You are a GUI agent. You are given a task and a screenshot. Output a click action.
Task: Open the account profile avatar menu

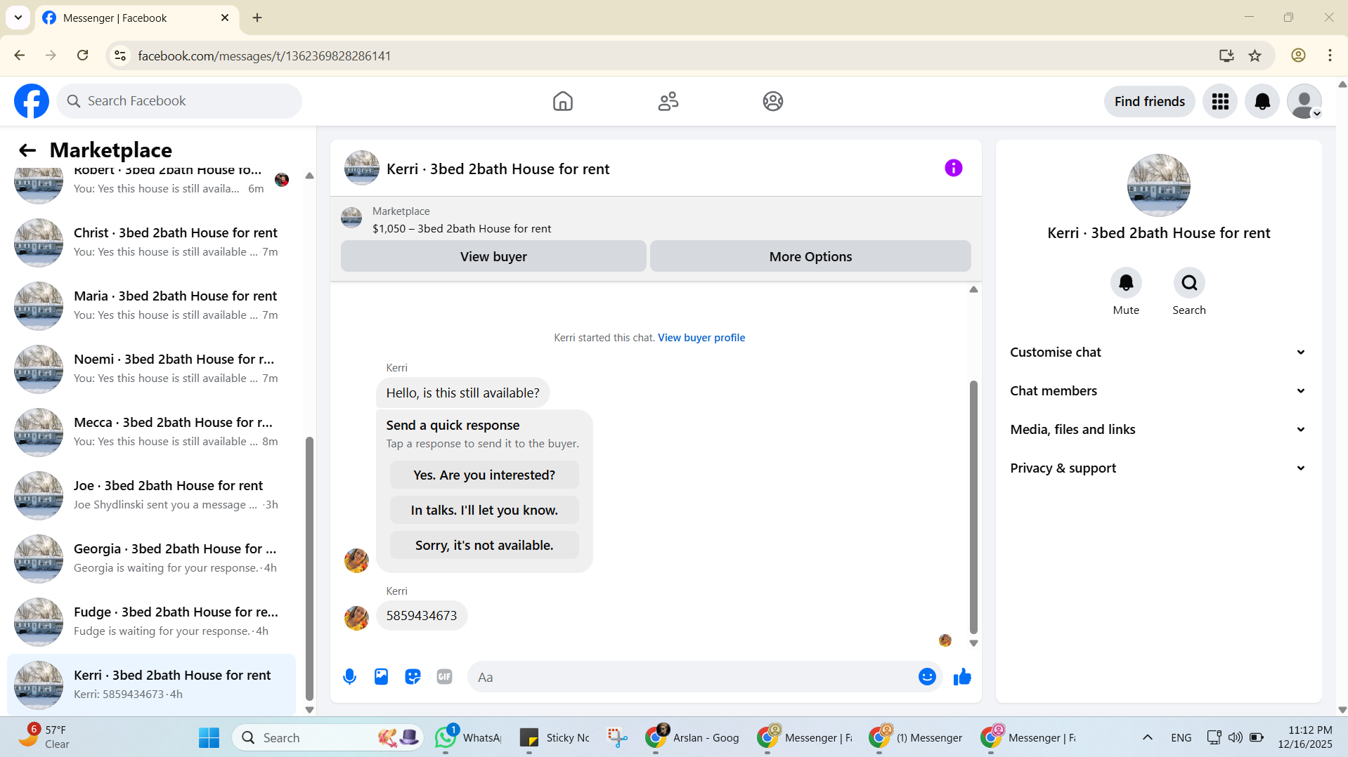point(1304,102)
